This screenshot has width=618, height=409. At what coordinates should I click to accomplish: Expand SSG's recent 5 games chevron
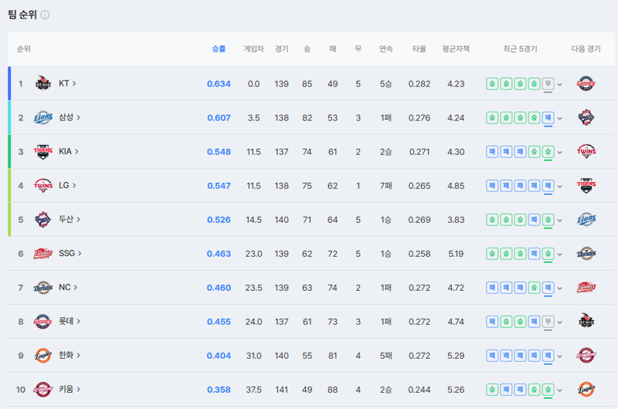pos(559,255)
